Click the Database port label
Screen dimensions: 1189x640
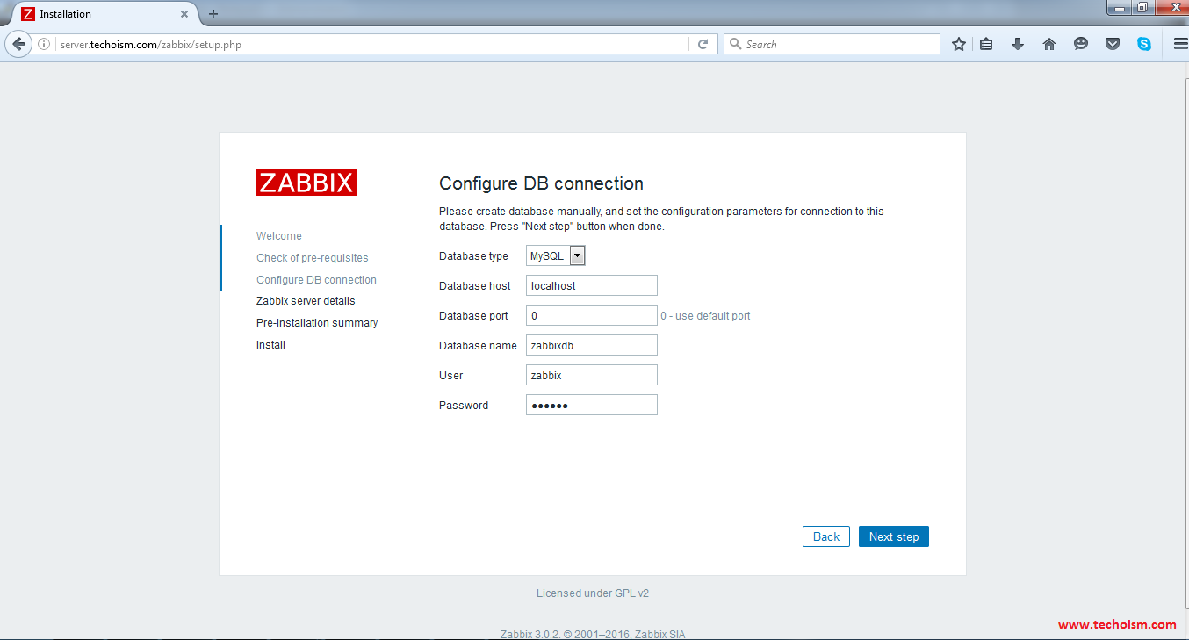tap(473, 316)
